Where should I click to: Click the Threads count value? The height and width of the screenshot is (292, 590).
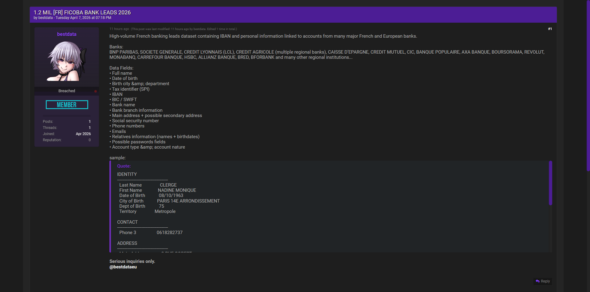pos(89,128)
